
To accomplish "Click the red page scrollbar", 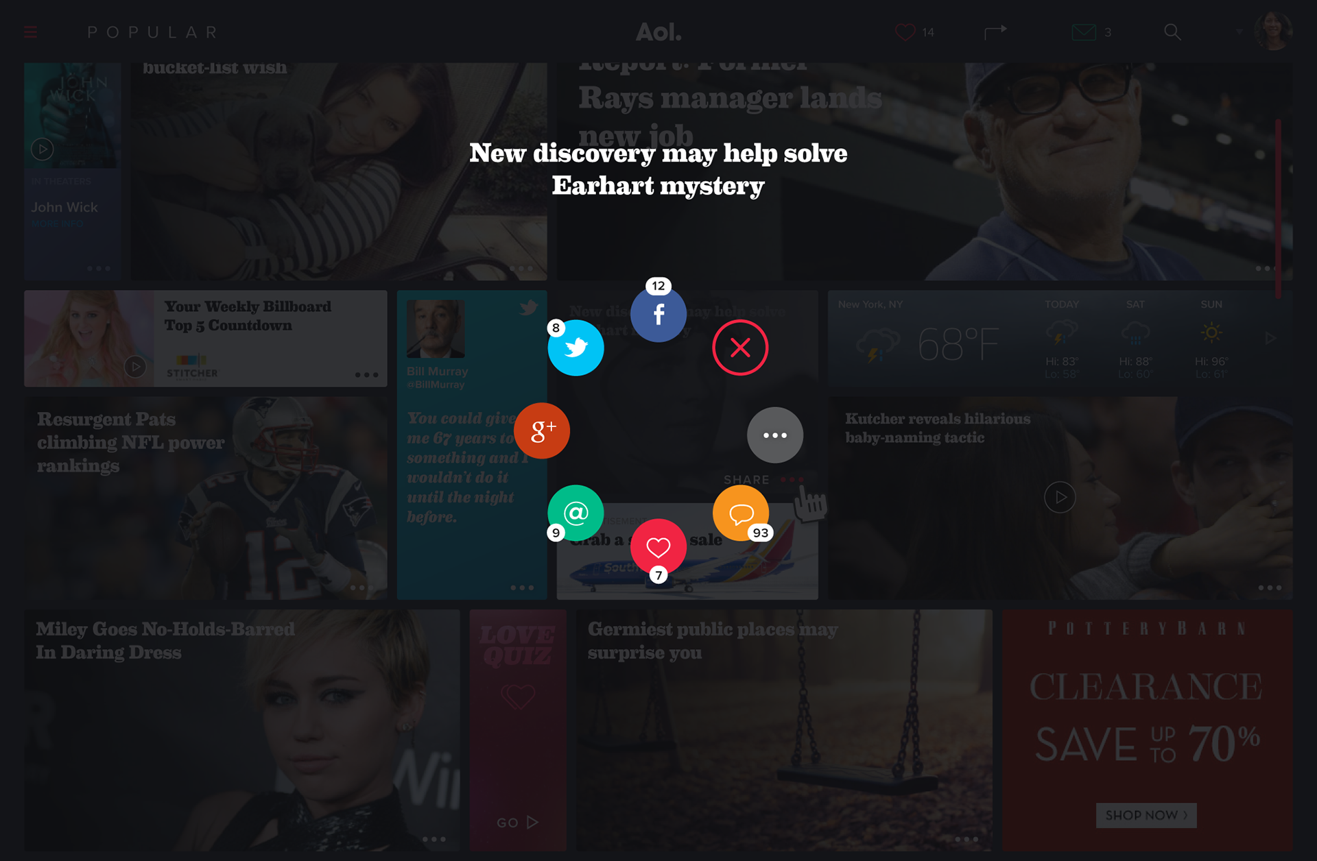I will 1279,209.
